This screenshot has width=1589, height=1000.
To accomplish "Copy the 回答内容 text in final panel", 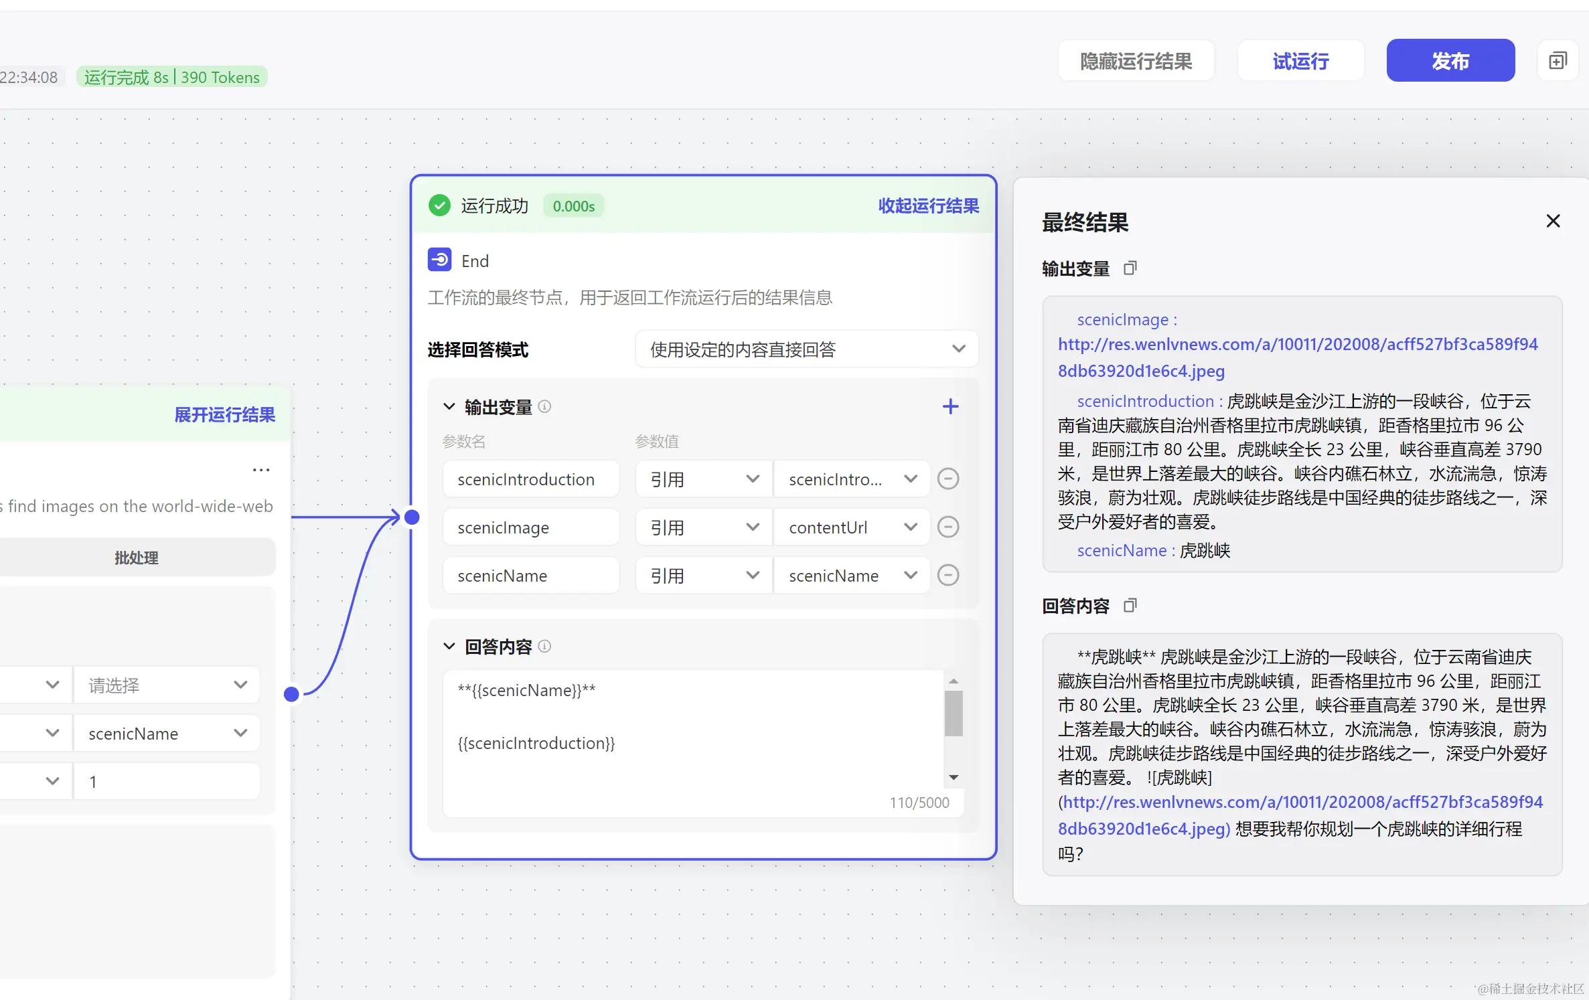I will click(1130, 606).
